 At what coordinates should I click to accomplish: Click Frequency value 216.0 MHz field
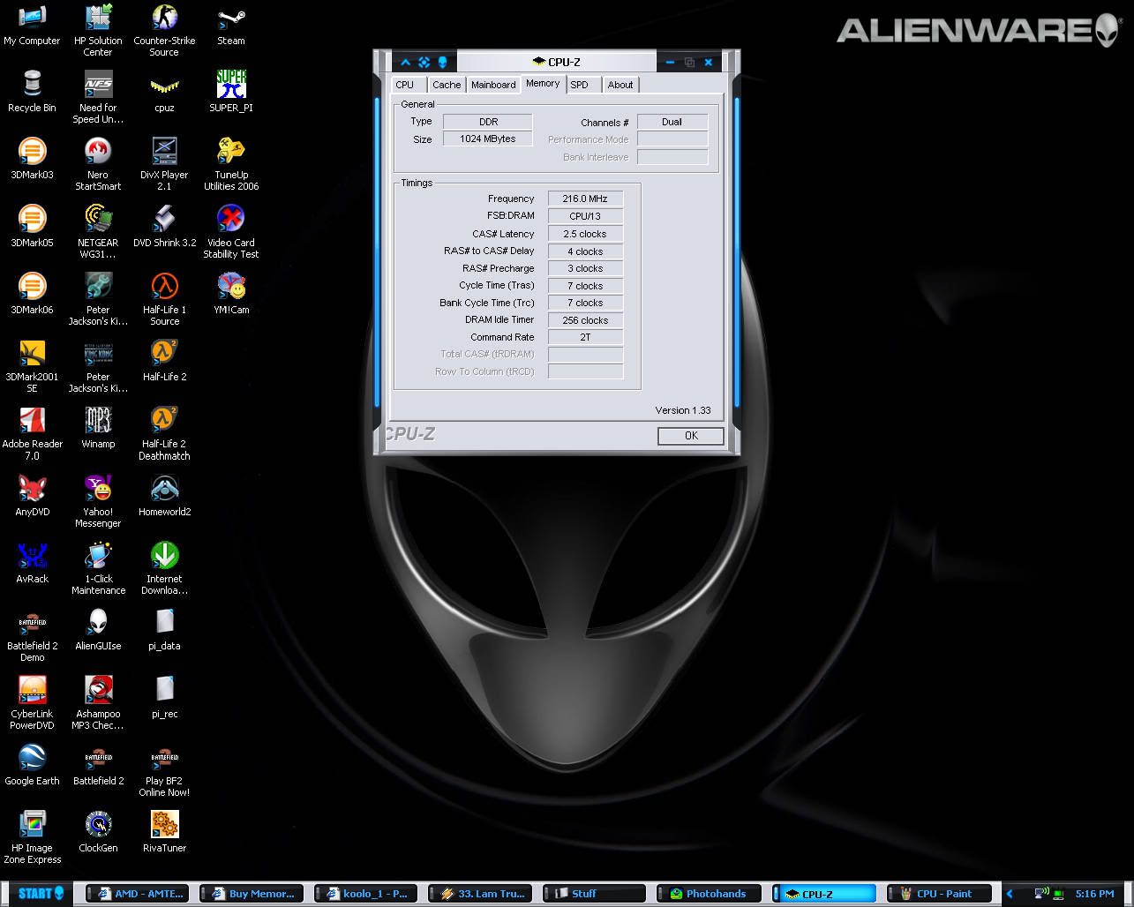[x=585, y=199]
